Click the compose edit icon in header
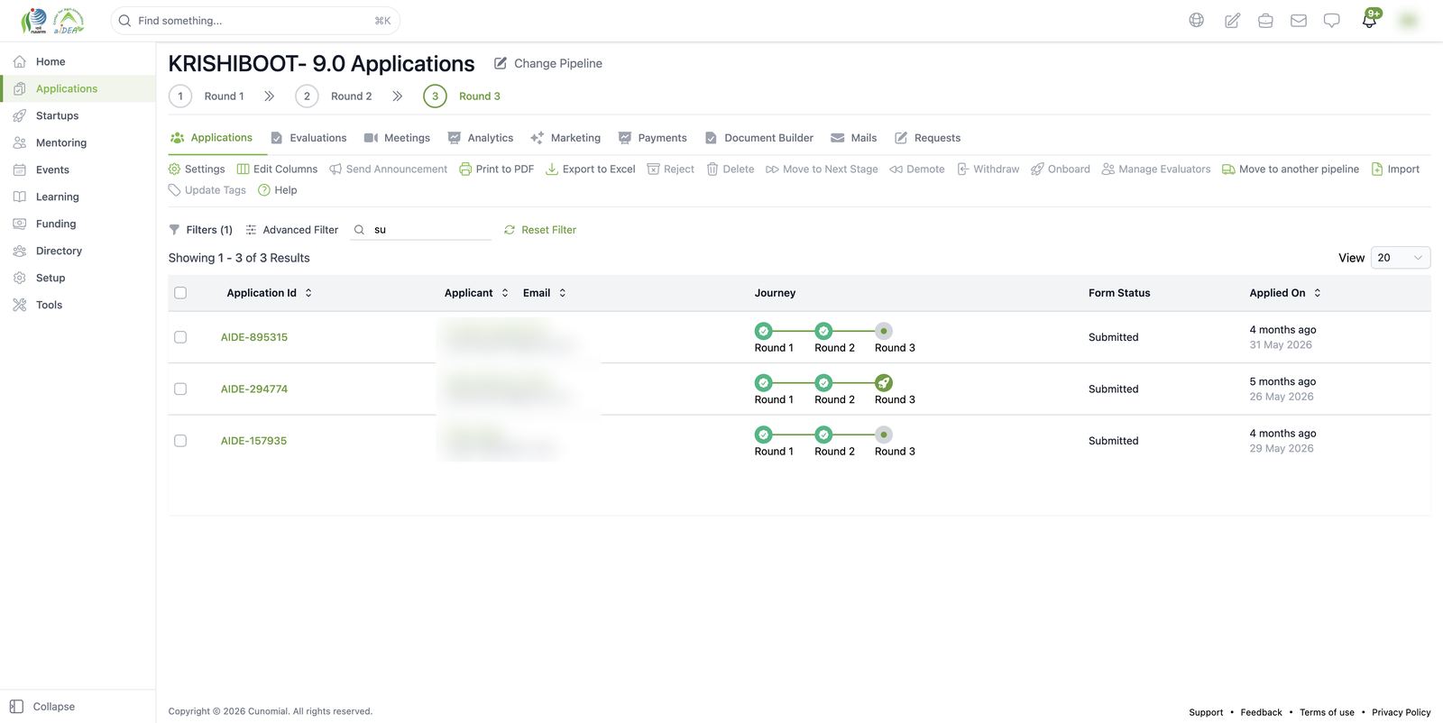This screenshot has width=1443, height=723. click(x=1232, y=21)
